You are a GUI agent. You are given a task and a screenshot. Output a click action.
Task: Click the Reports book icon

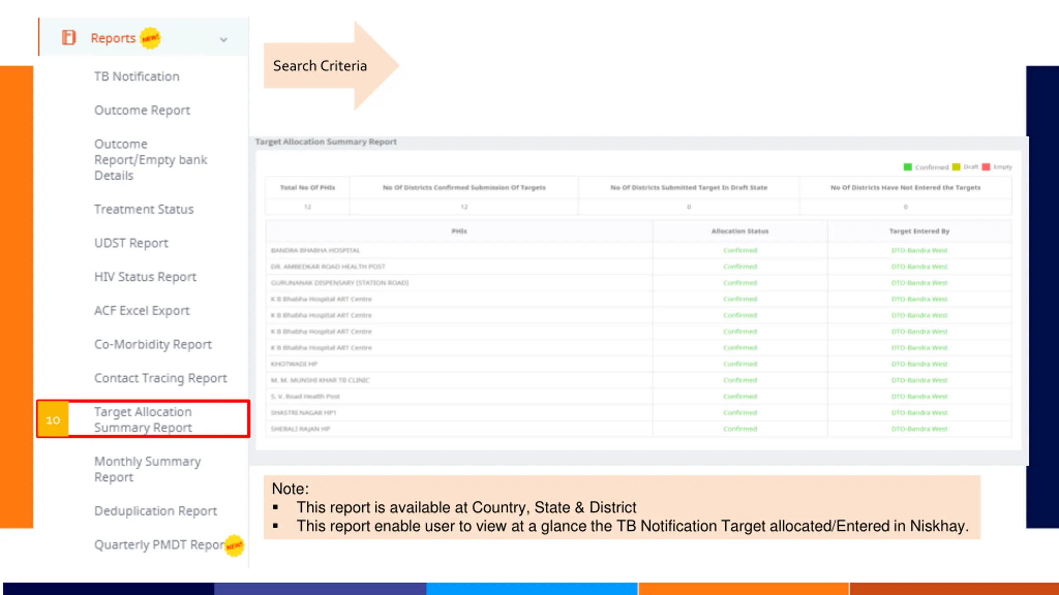pos(69,38)
